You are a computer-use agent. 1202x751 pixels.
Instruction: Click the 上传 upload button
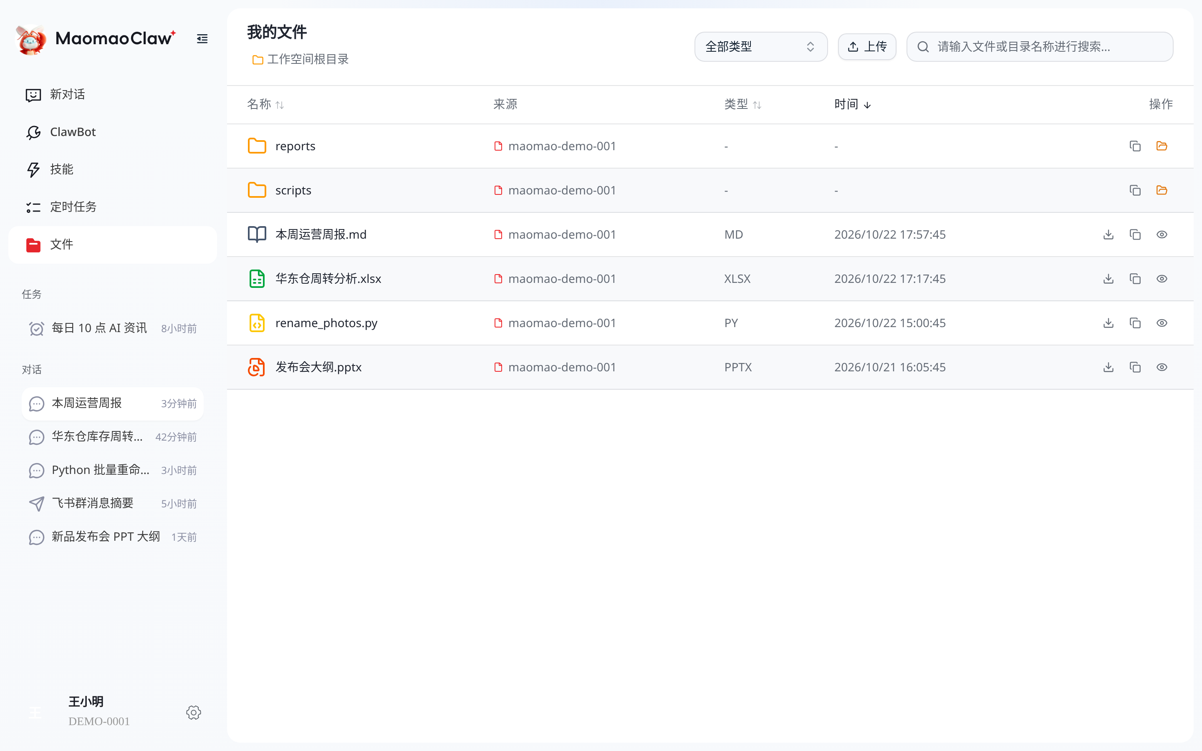(867, 47)
